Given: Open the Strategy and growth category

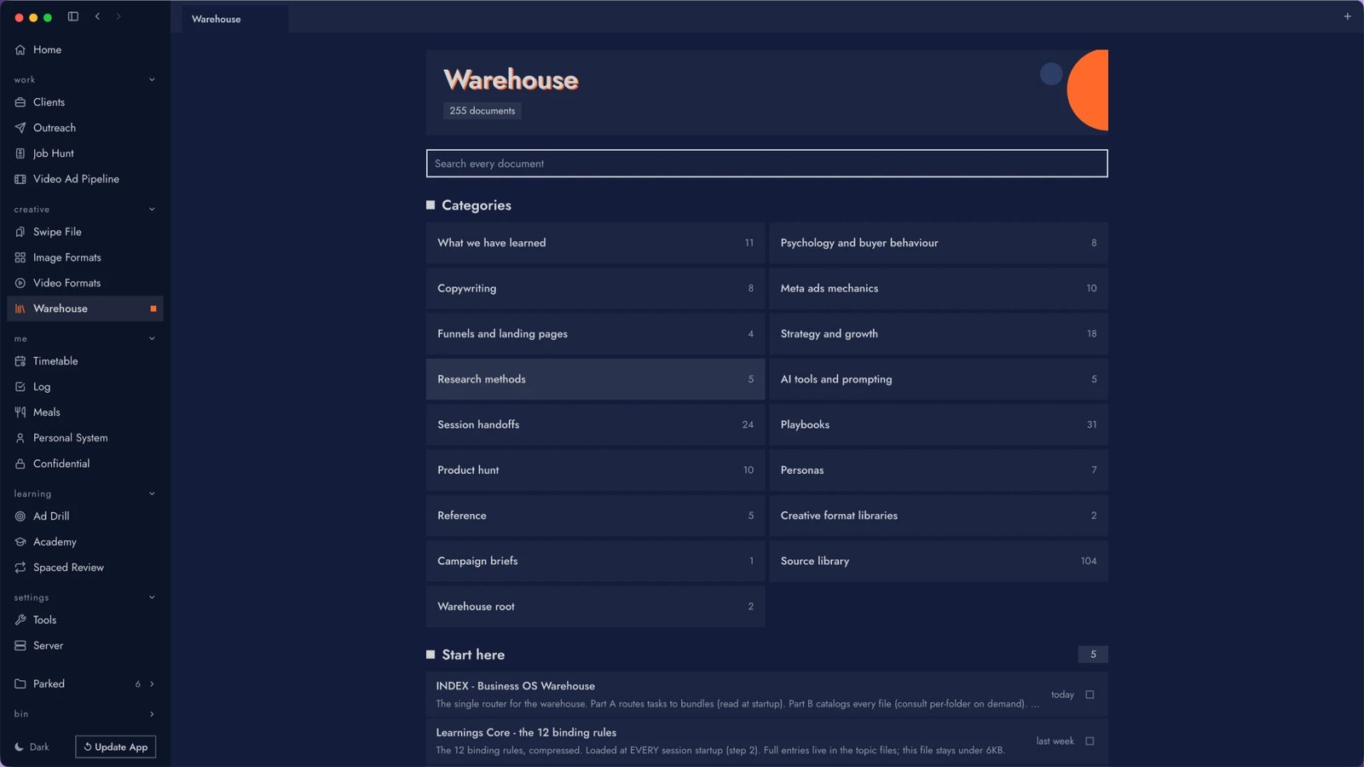Looking at the screenshot, I should 939,334.
